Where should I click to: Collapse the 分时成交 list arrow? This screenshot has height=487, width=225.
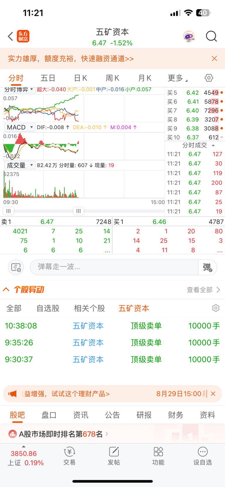pos(213,145)
